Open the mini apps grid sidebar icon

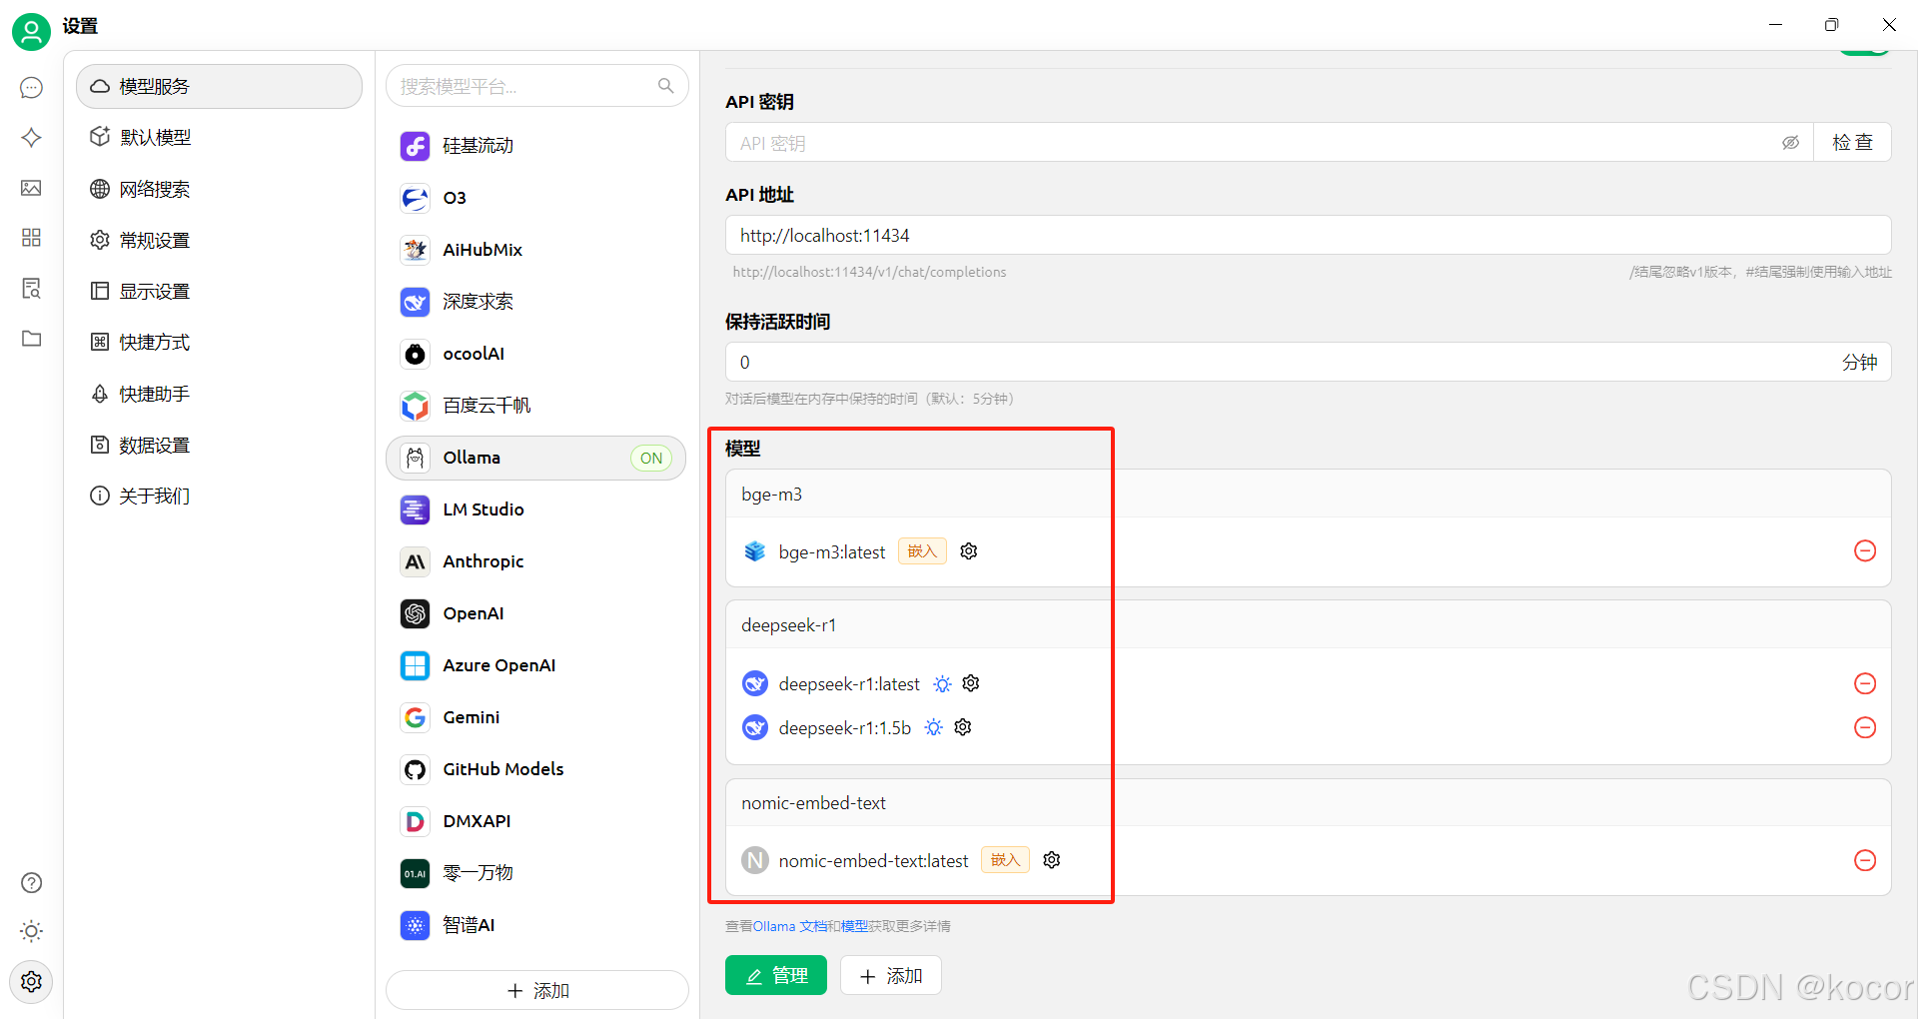tap(31, 237)
